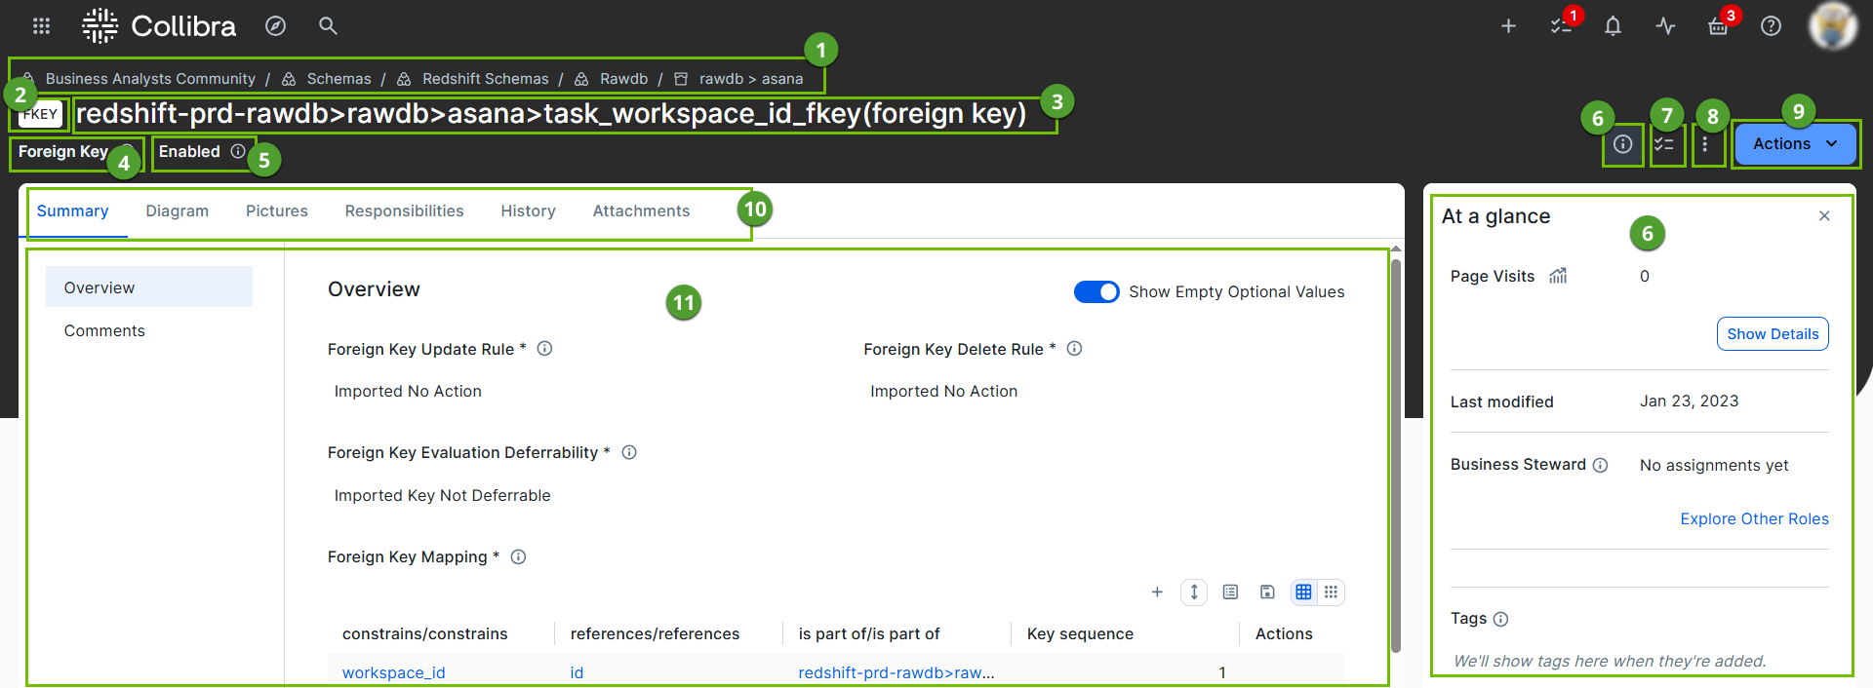Click the Overview panel vertical scrollbar

[1396, 448]
